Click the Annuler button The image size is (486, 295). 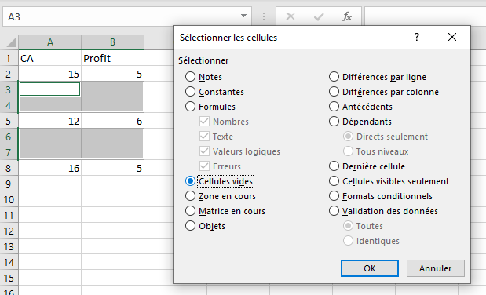[435, 268]
